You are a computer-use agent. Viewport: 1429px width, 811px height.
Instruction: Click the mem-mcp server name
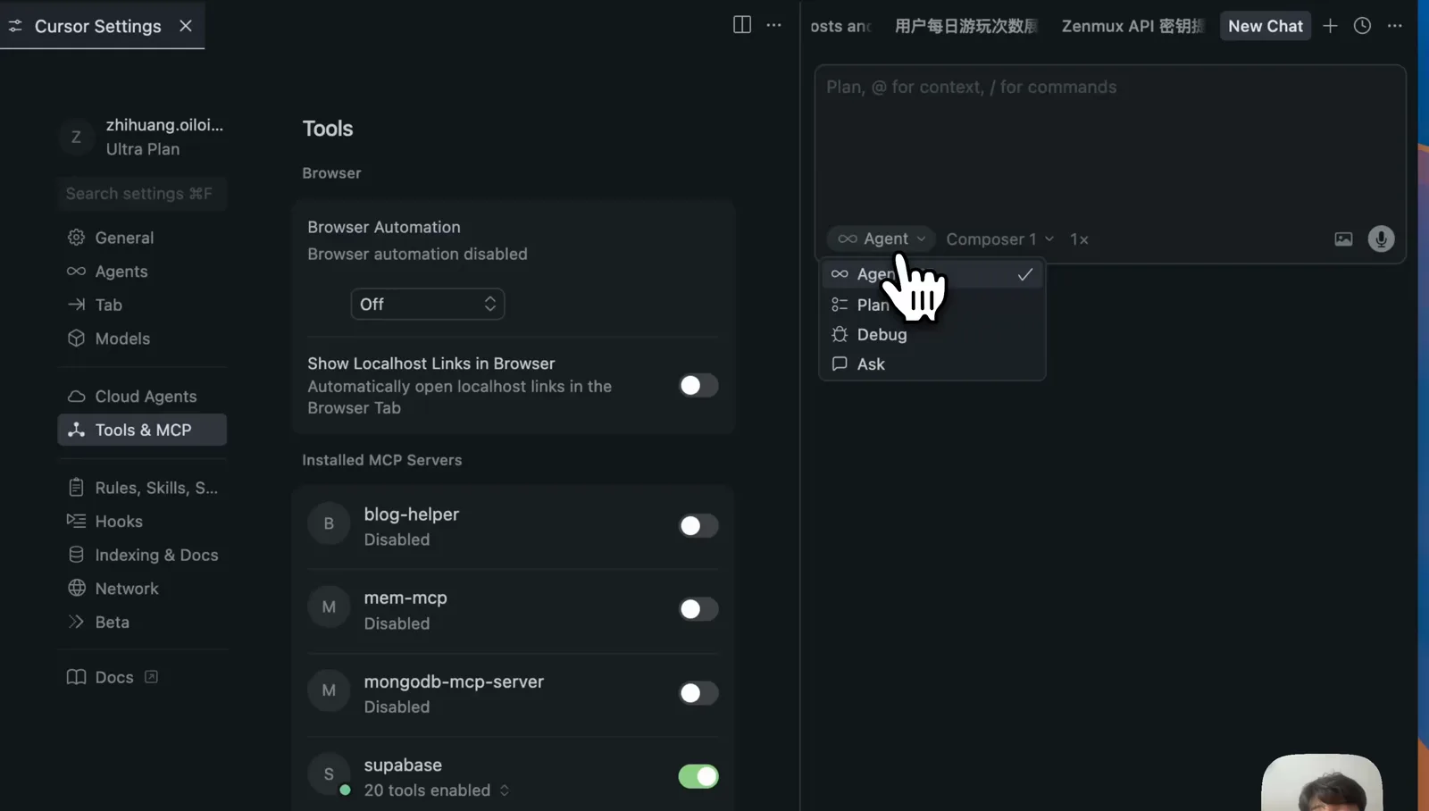[x=405, y=598]
